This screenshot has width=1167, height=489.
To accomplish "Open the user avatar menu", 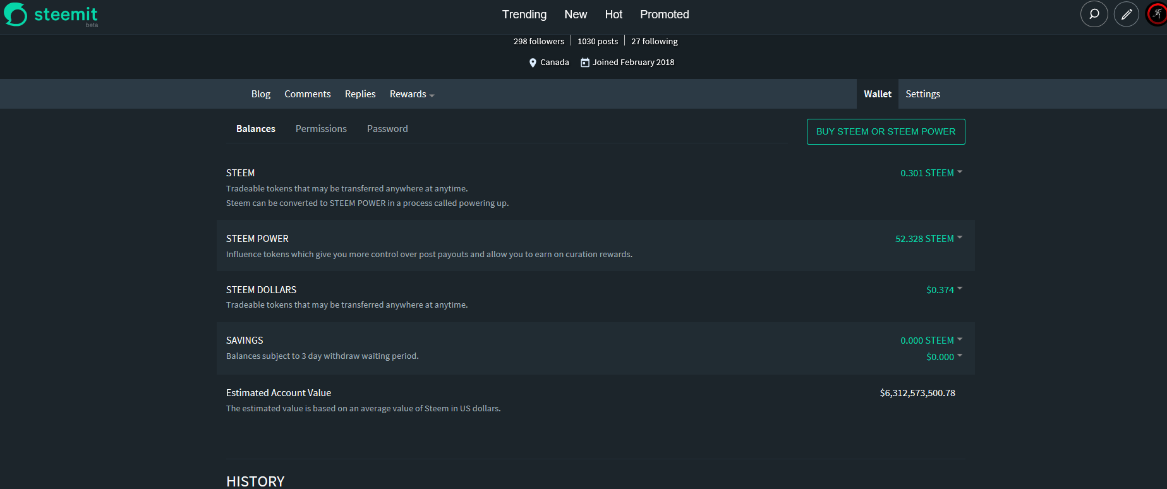I will click(1157, 14).
